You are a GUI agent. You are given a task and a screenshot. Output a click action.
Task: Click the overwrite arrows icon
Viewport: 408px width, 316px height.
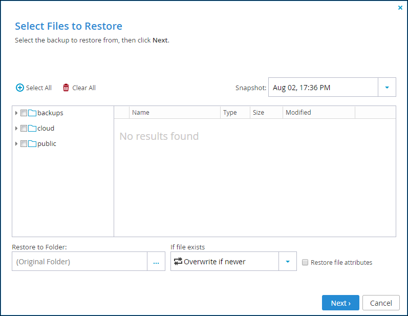(178, 261)
